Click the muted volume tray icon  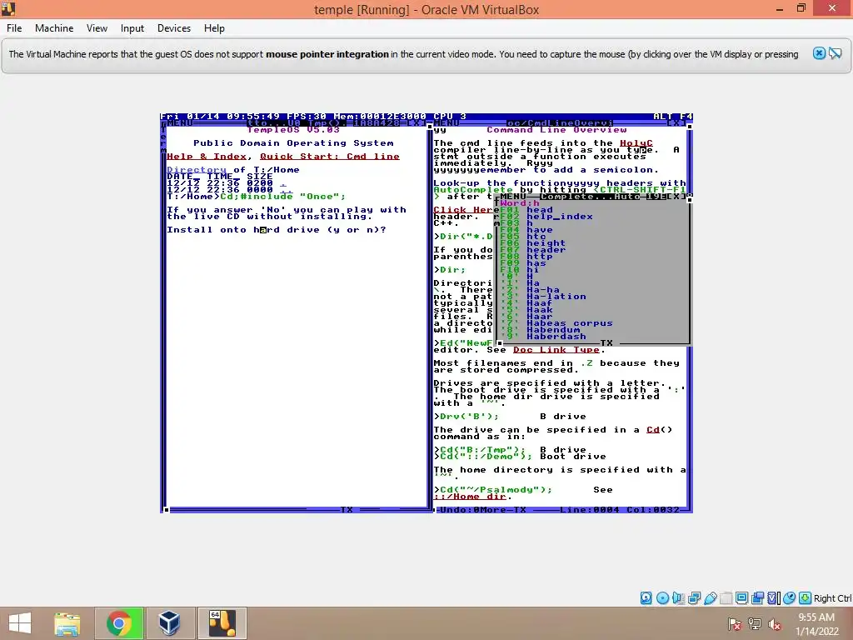tap(775, 623)
